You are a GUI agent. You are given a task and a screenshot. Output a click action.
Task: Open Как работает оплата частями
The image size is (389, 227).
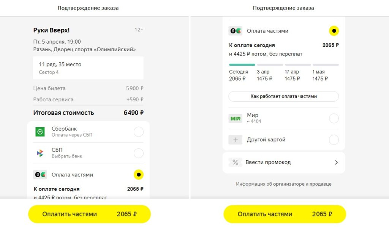coord(283,96)
